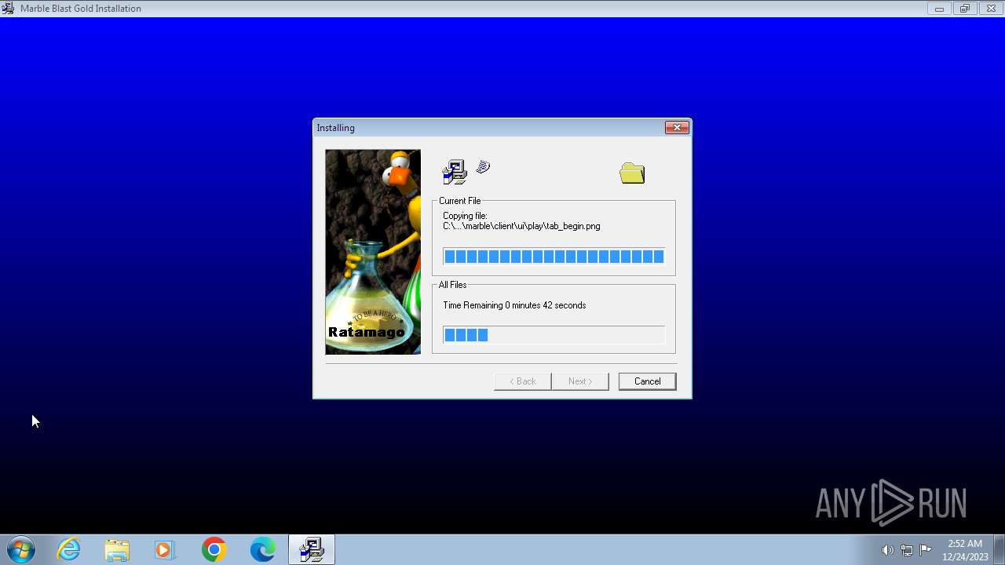Click the Time Remaining 0 minutes 42 seconds text
Viewport: 1005px width, 565px height.
click(x=514, y=305)
